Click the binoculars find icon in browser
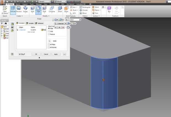This screenshot has height=117, width=171. [x=6, y=23]
